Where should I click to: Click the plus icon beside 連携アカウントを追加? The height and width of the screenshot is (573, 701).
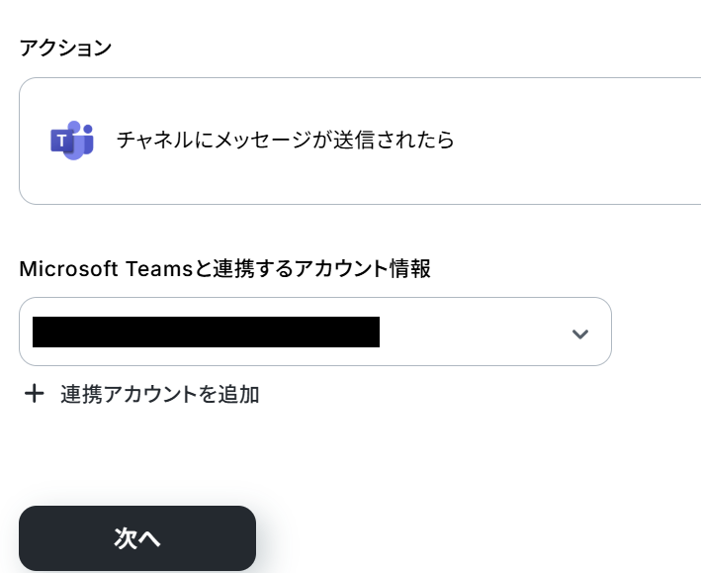pos(34,394)
